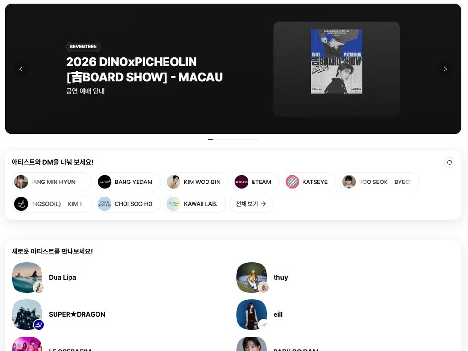Click Dua Lipa cover thumbnail
This screenshot has height=351, width=468.
coord(27,277)
